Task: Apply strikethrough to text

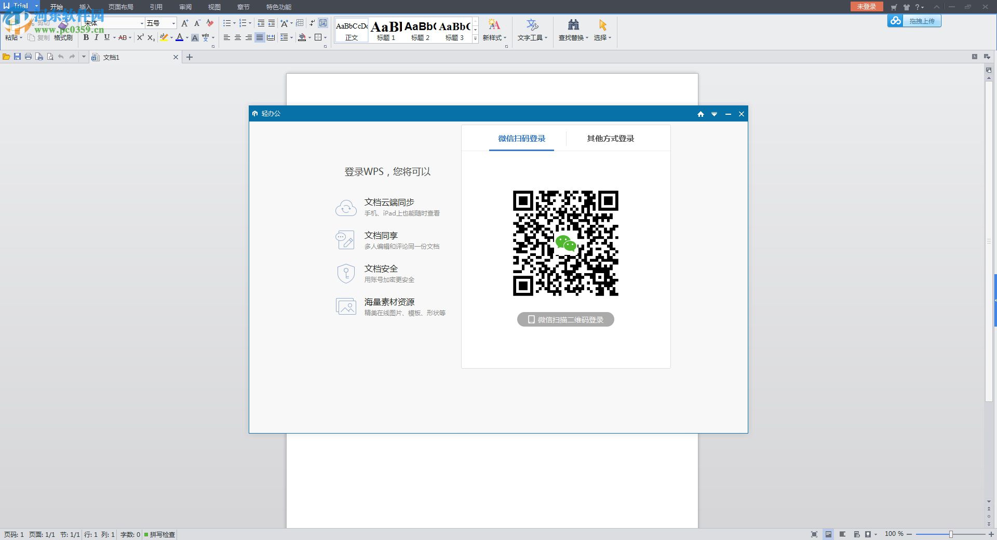Action: [122, 37]
